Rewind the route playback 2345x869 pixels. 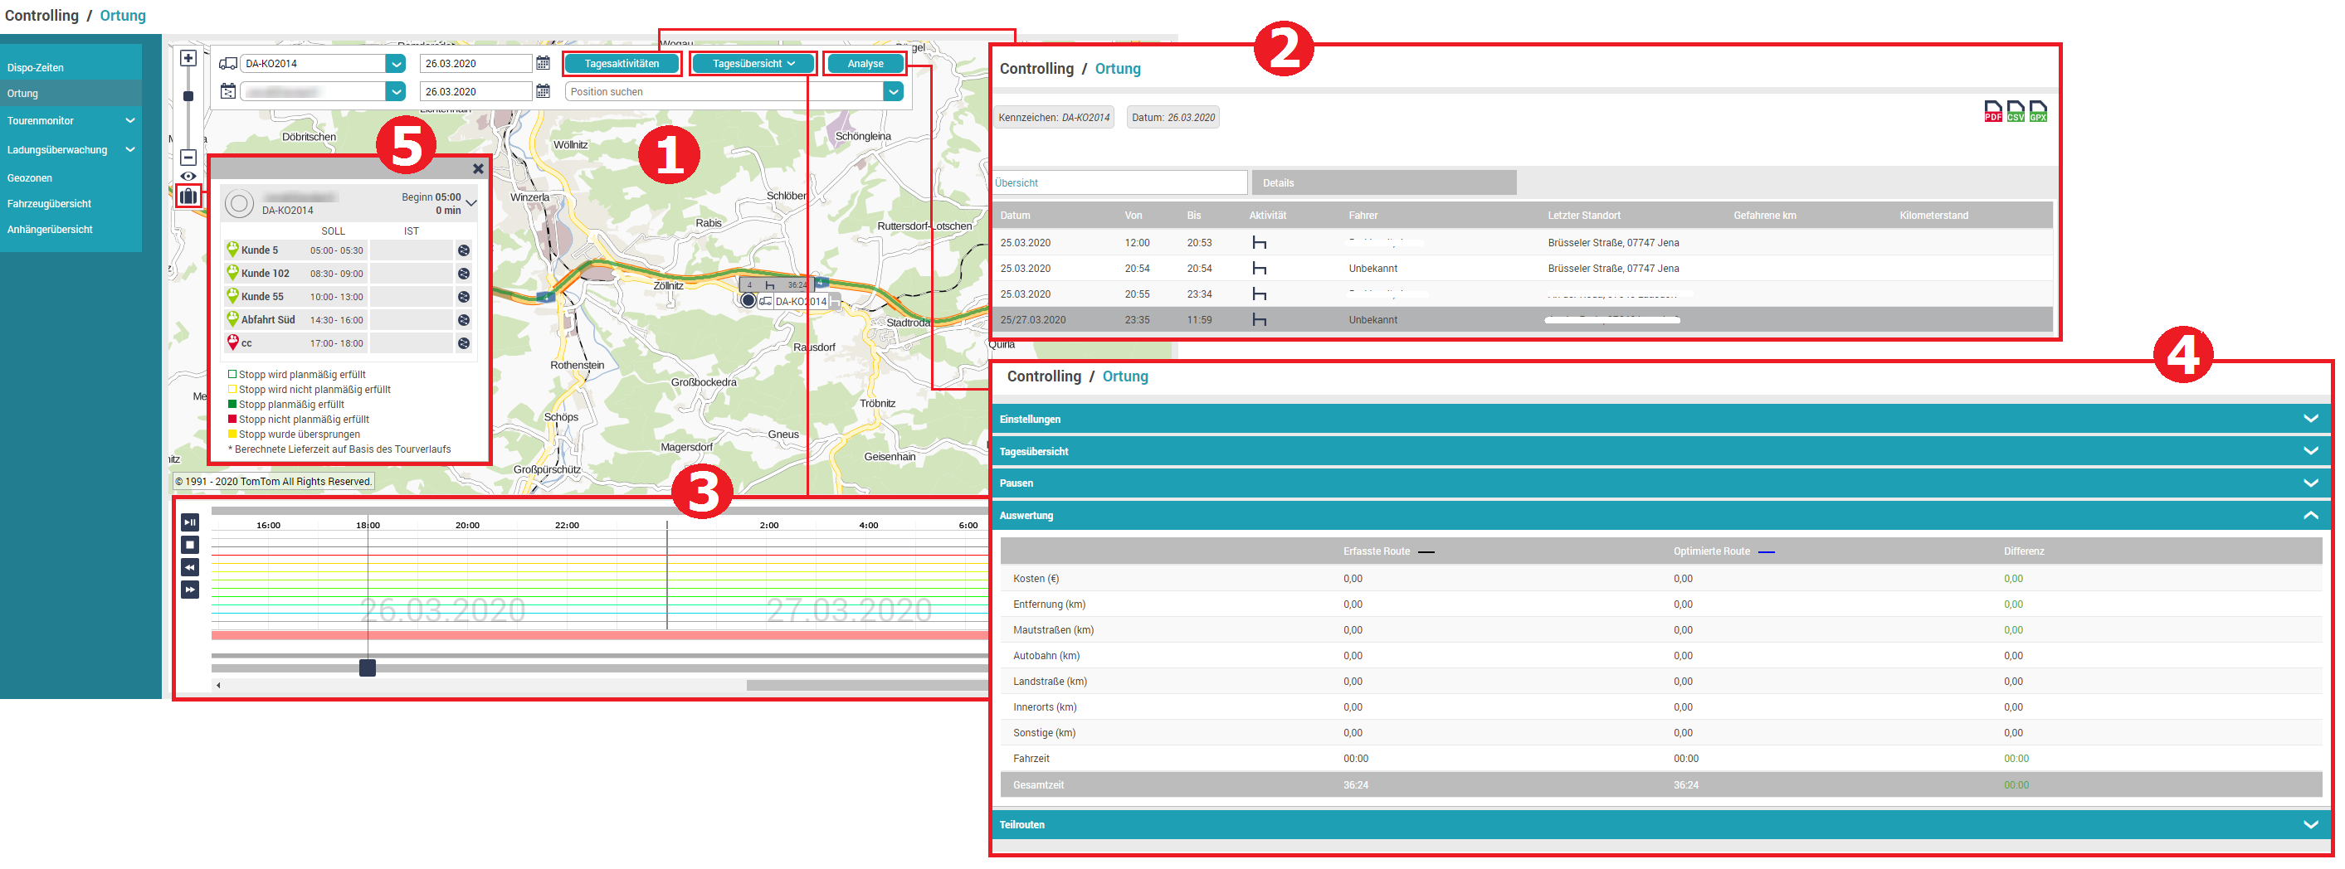tap(189, 569)
